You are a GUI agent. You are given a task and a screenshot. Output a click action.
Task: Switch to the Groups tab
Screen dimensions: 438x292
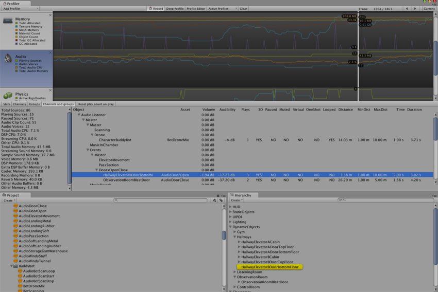35,104
